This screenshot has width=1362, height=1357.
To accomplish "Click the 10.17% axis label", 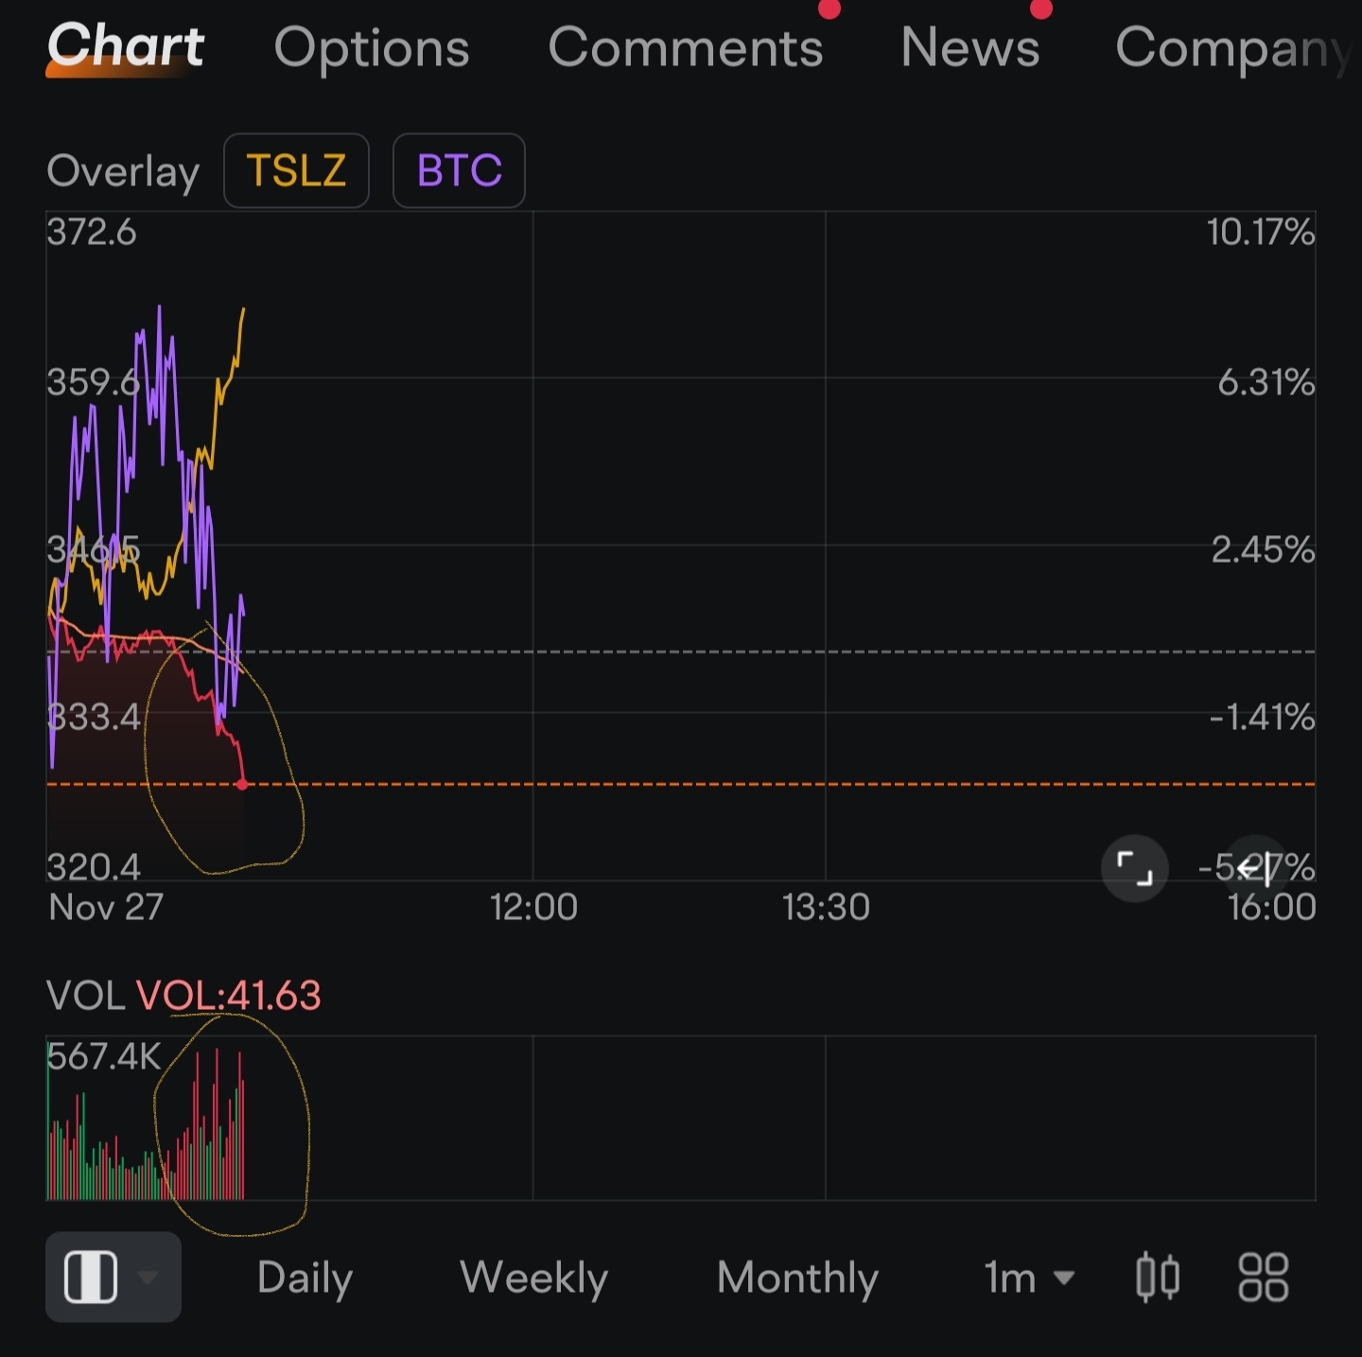I will pyautogui.click(x=1260, y=232).
